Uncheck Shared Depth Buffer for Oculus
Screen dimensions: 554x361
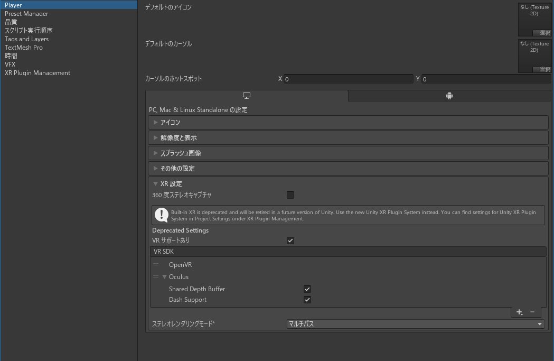(x=307, y=289)
